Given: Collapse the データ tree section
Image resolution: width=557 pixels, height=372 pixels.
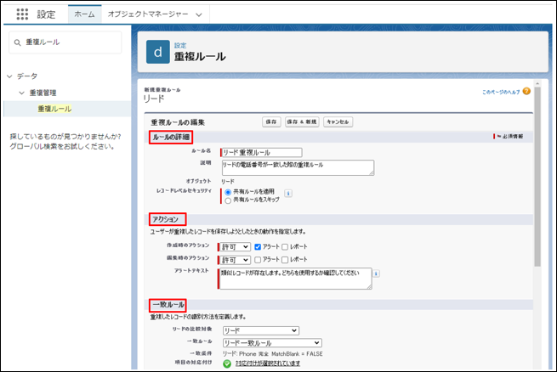Looking at the screenshot, I should pyautogui.click(x=9, y=76).
